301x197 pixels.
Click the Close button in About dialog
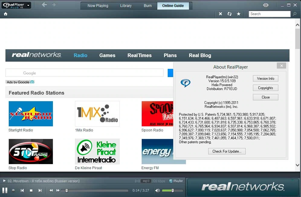265,97
